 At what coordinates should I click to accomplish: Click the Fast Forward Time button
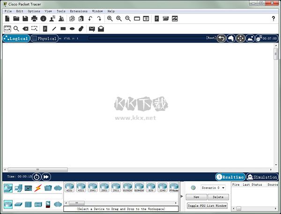click(46, 177)
